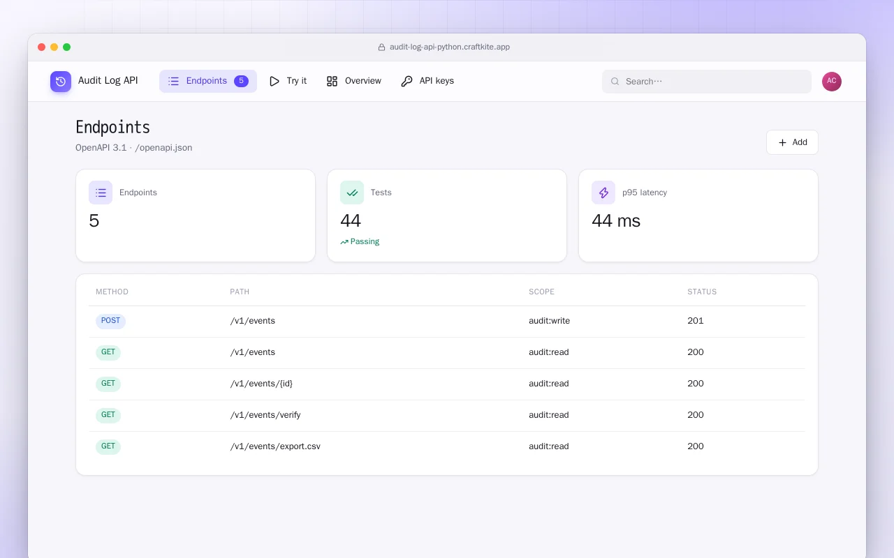Click the SCOPE column header

[x=541, y=292]
